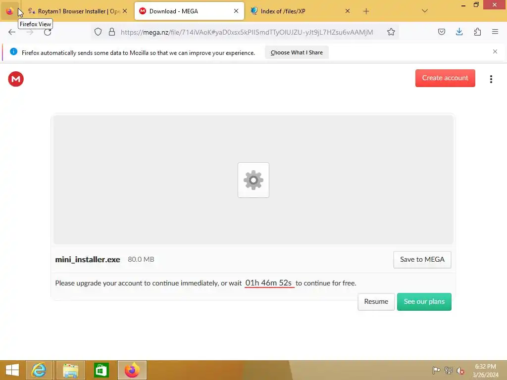Click the MEGA logo
The height and width of the screenshot is (380, 507).
point(16,79)
